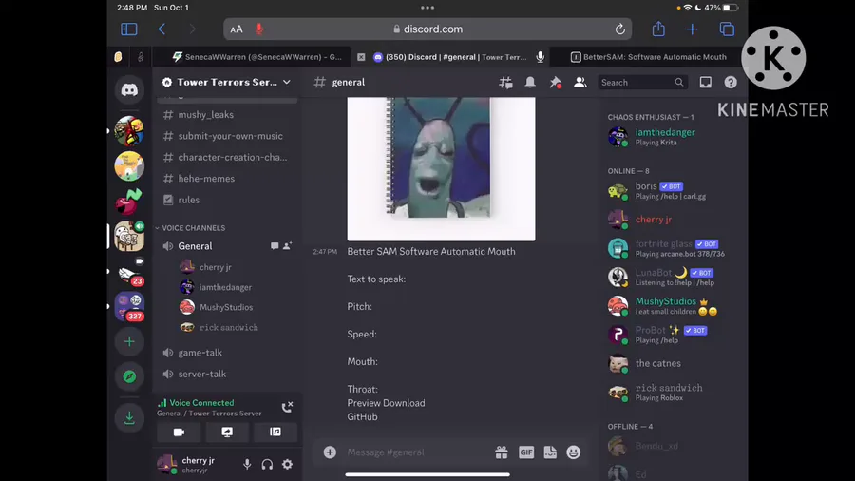Viewport: 855px width, 481px height.
Task: Open the soundboard/activity button in voice panel
Action: pos(275,432)
